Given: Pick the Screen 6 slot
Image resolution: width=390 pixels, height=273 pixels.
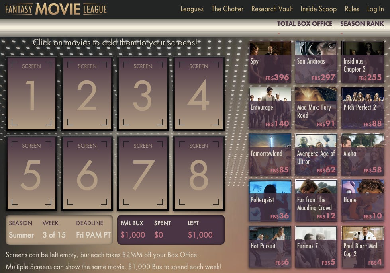Looking at the screenshot, I should click(x=87, y=174).
